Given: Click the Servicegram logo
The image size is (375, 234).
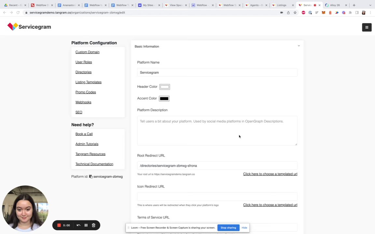Looking at the screenshot, I should point(29,27).
